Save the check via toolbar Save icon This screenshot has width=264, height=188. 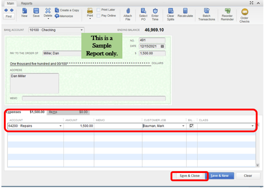pos(36,13)
